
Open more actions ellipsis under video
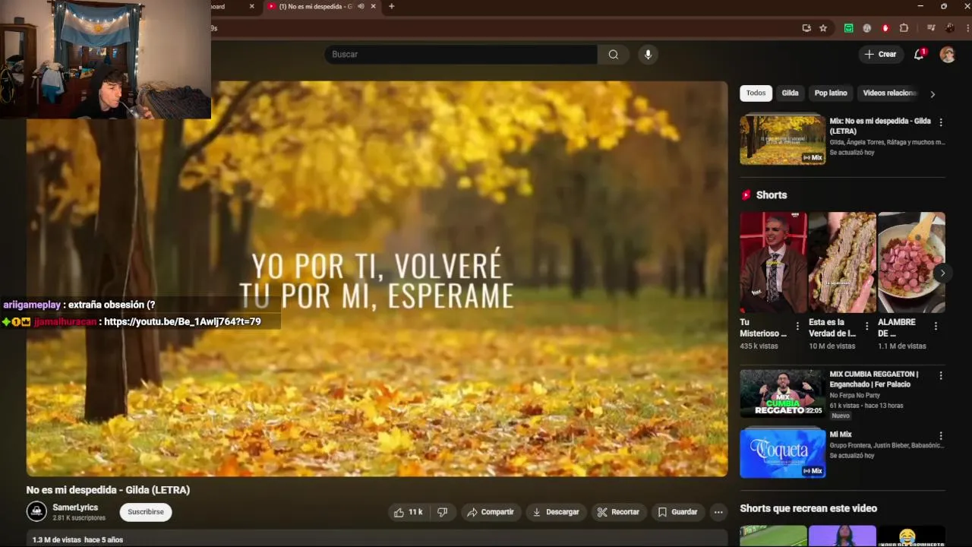point(718,512)
